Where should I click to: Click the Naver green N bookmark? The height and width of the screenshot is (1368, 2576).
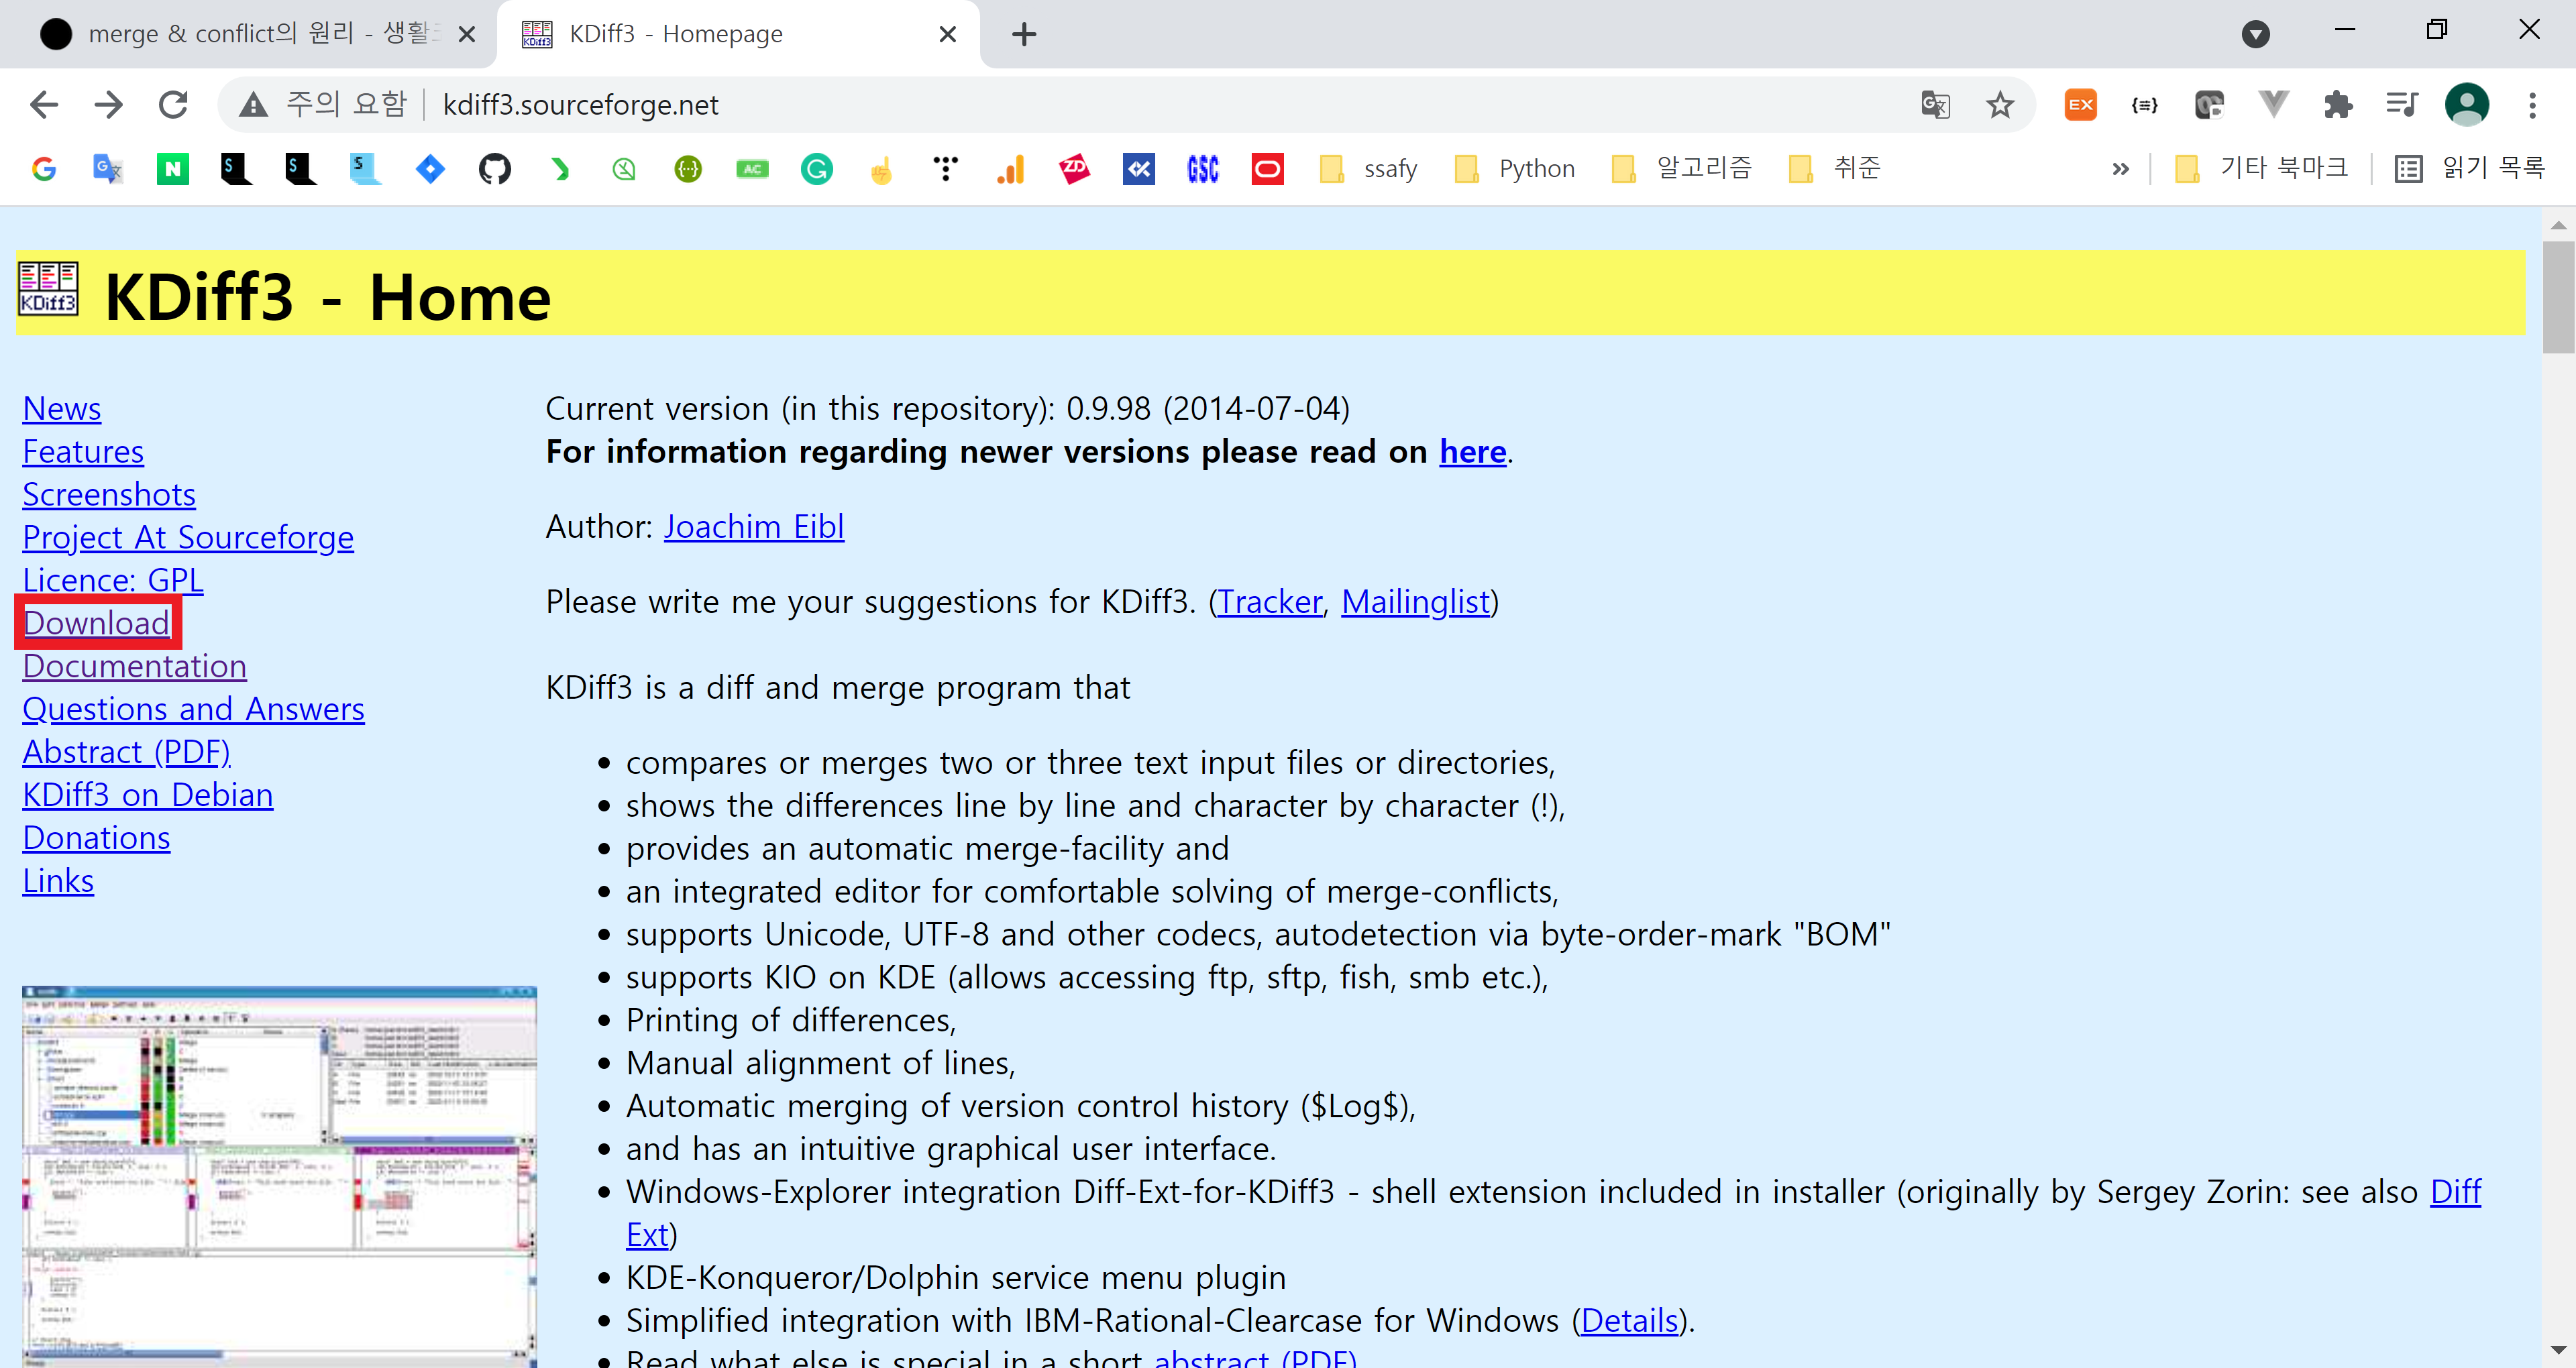pyautogui.click(x=172, y=169)
